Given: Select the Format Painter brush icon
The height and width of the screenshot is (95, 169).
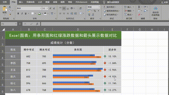Looking at the screenshot, I should click(x=10, y=15).
